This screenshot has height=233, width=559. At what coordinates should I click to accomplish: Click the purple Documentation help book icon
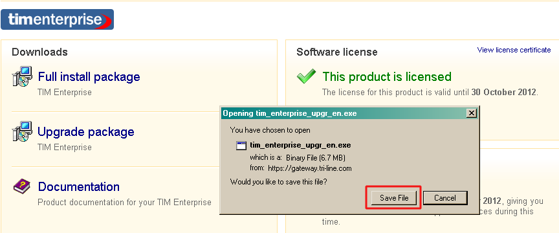click(x=22, y=186)
